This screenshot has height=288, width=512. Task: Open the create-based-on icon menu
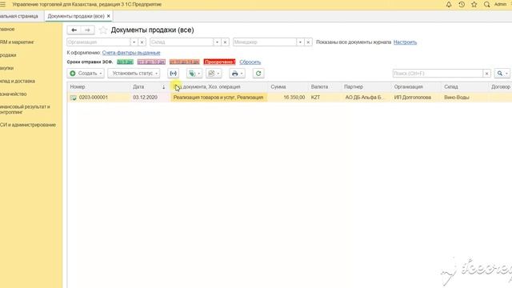point(194,74)
